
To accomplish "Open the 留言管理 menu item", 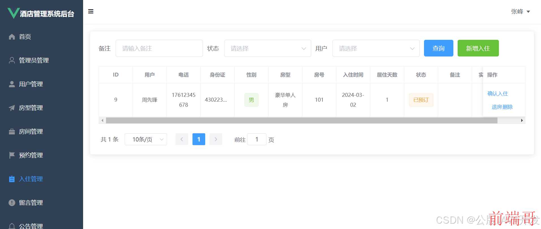I will (x=42, y=203).
